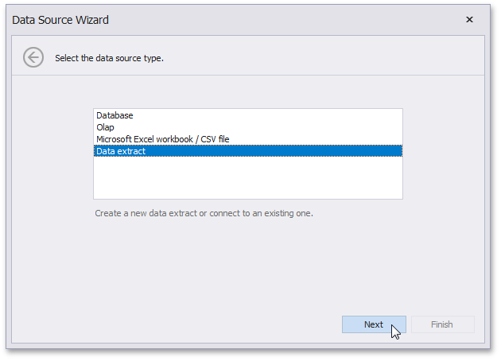Click the 'Select the data source type.' heading
The image size is (501, 361).
[x=109, y=58]
